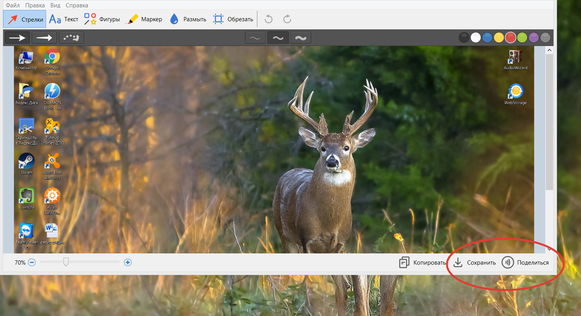The height and width of the screenshot is (316, 581).
Task: Click the scrollbar up arrow
Action: point(549,50)
